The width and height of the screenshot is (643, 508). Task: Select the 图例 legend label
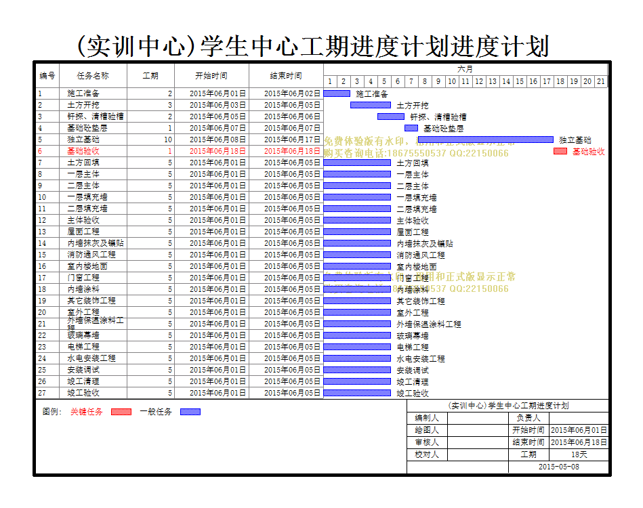(51, 412)
